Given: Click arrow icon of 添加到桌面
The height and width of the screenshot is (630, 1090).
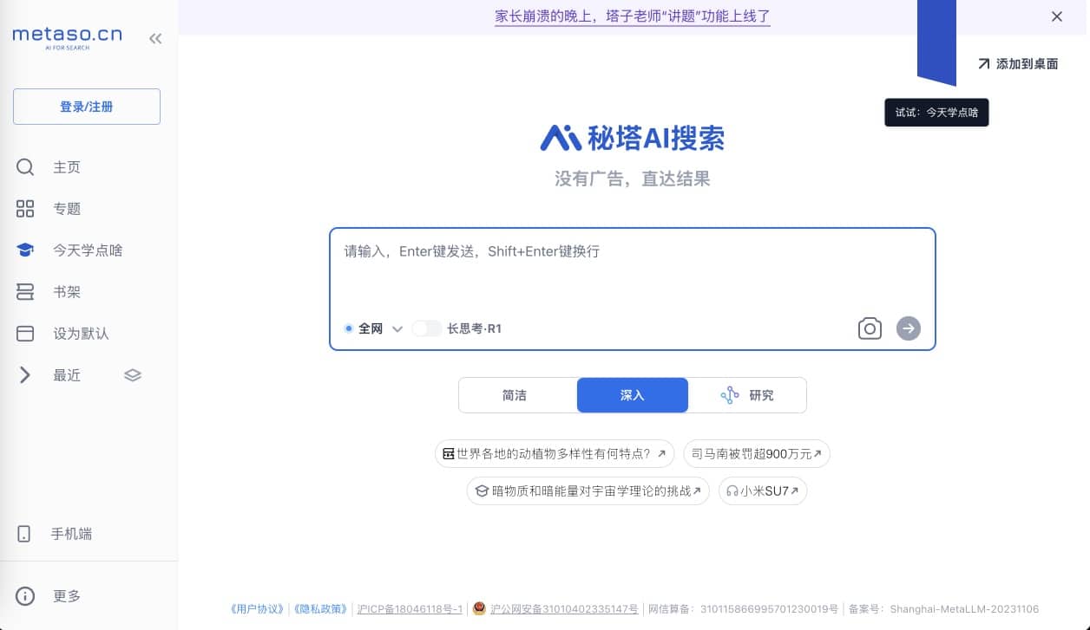Looking at the screenshot, I should pos(983,63).
